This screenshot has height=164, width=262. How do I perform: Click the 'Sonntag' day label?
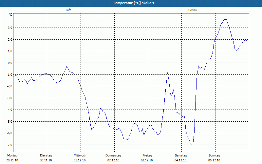coord(214,155)
